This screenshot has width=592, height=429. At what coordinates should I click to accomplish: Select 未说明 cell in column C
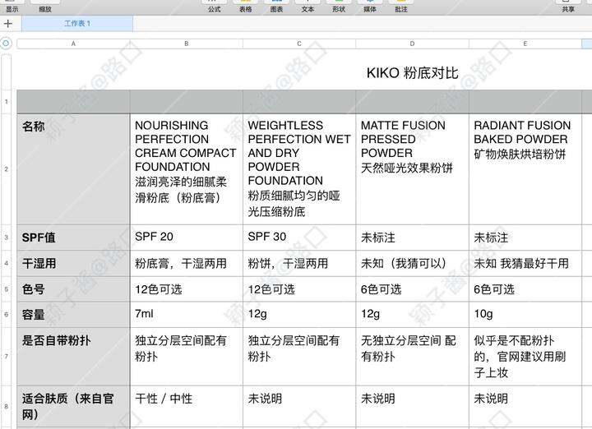click(299, 406)
